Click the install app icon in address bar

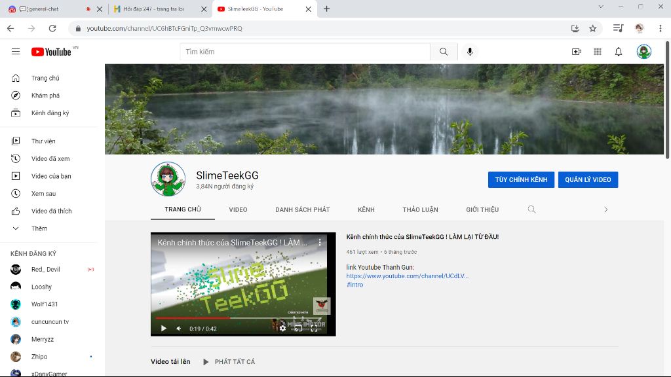point(575,28)
